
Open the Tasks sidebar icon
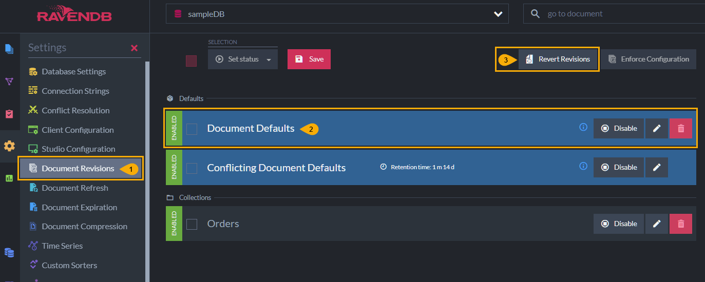pos(9,114)
